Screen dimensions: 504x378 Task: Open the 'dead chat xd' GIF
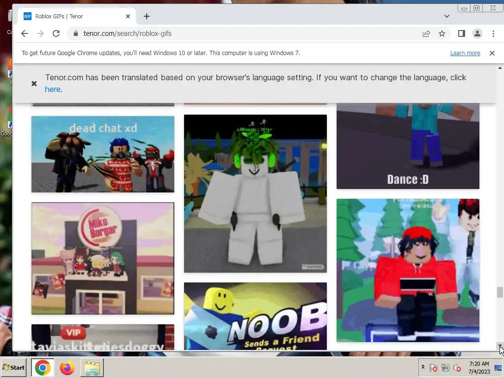pos(103,154)
